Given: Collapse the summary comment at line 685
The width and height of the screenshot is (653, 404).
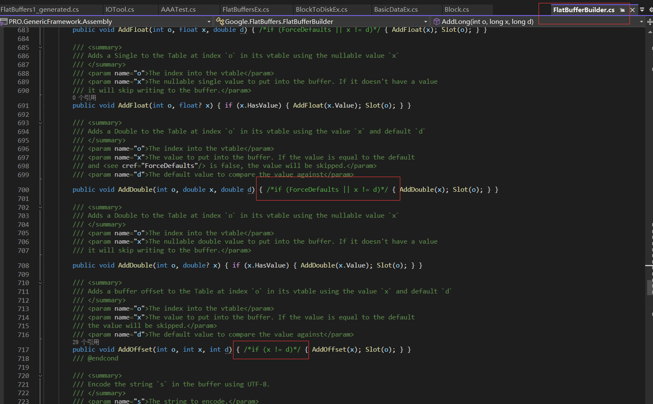Looking at the screenshot, I should pyautogui.click(x=40, y=47).
